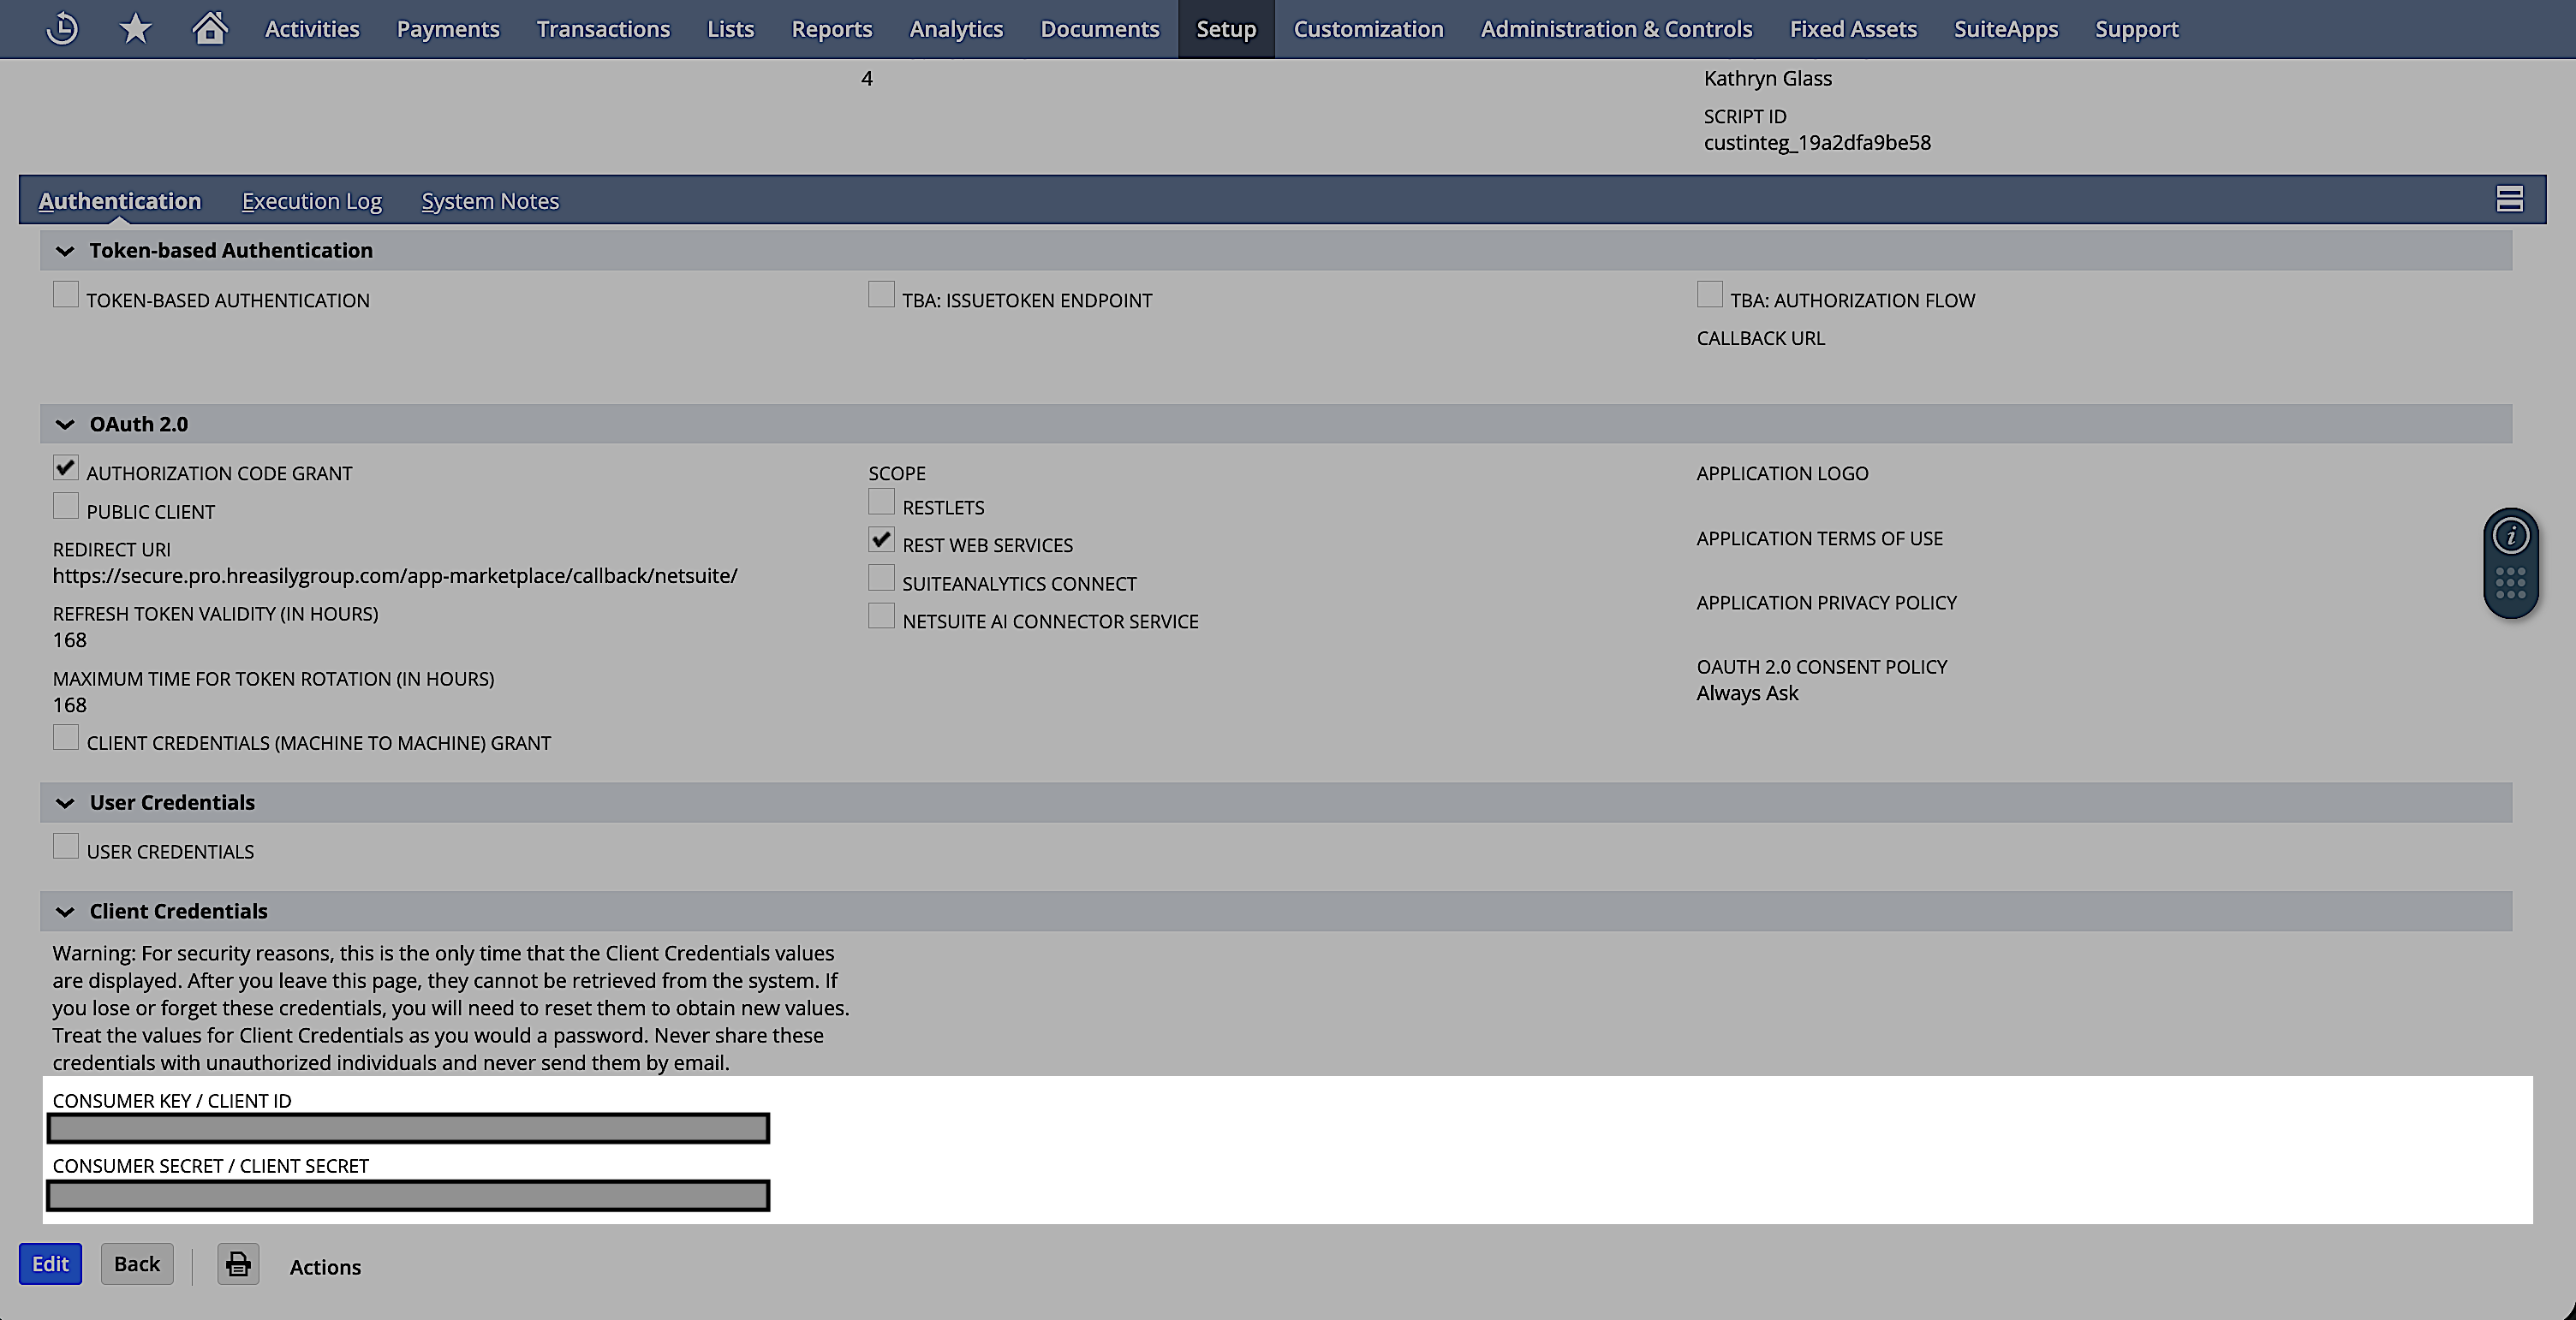Image resolution: width=2576 pixels, height=1320 pixels.
Task: Enable the Token-Based Authentication checkbox
Action: [66, 294]
